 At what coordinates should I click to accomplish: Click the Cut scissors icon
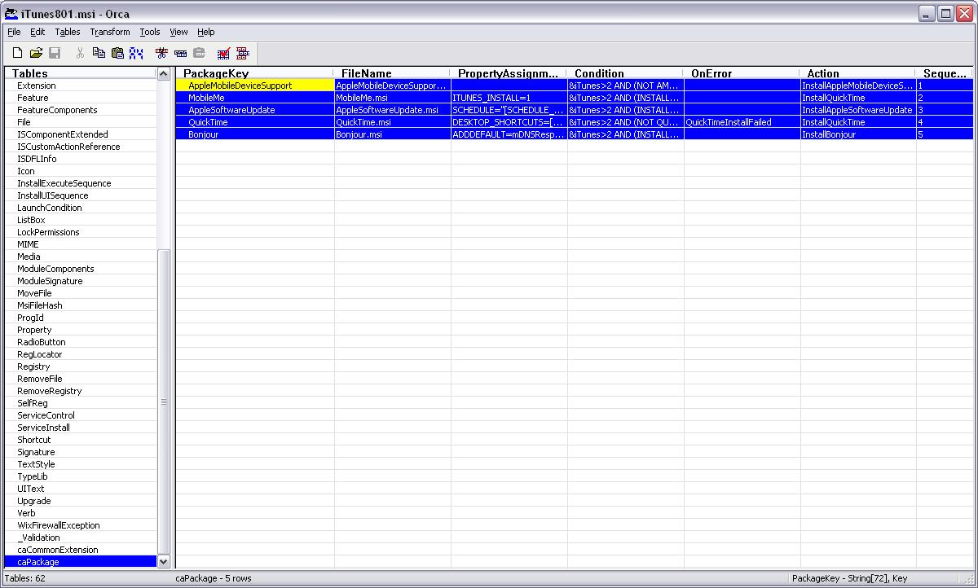[80, 53]
